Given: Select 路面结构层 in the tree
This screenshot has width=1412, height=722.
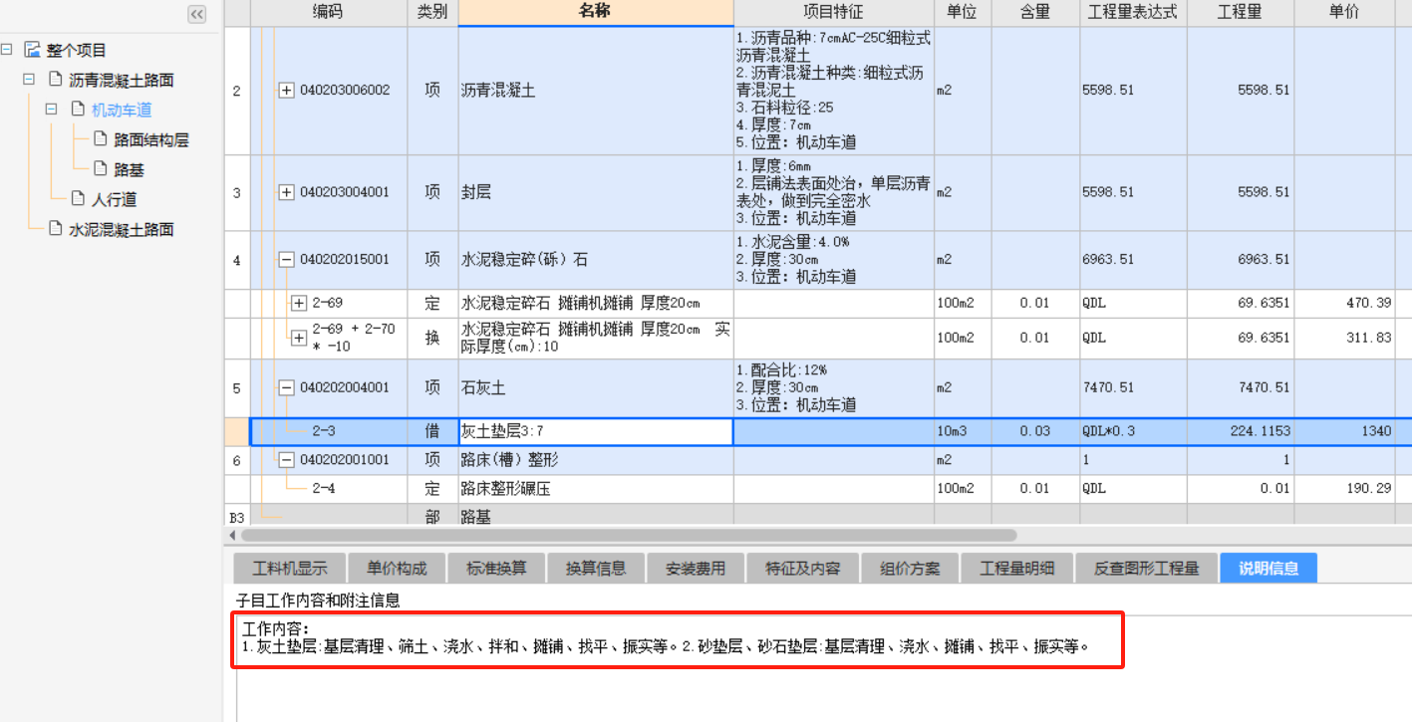Looking at the screenshot, I should click(x=151, y=139).
